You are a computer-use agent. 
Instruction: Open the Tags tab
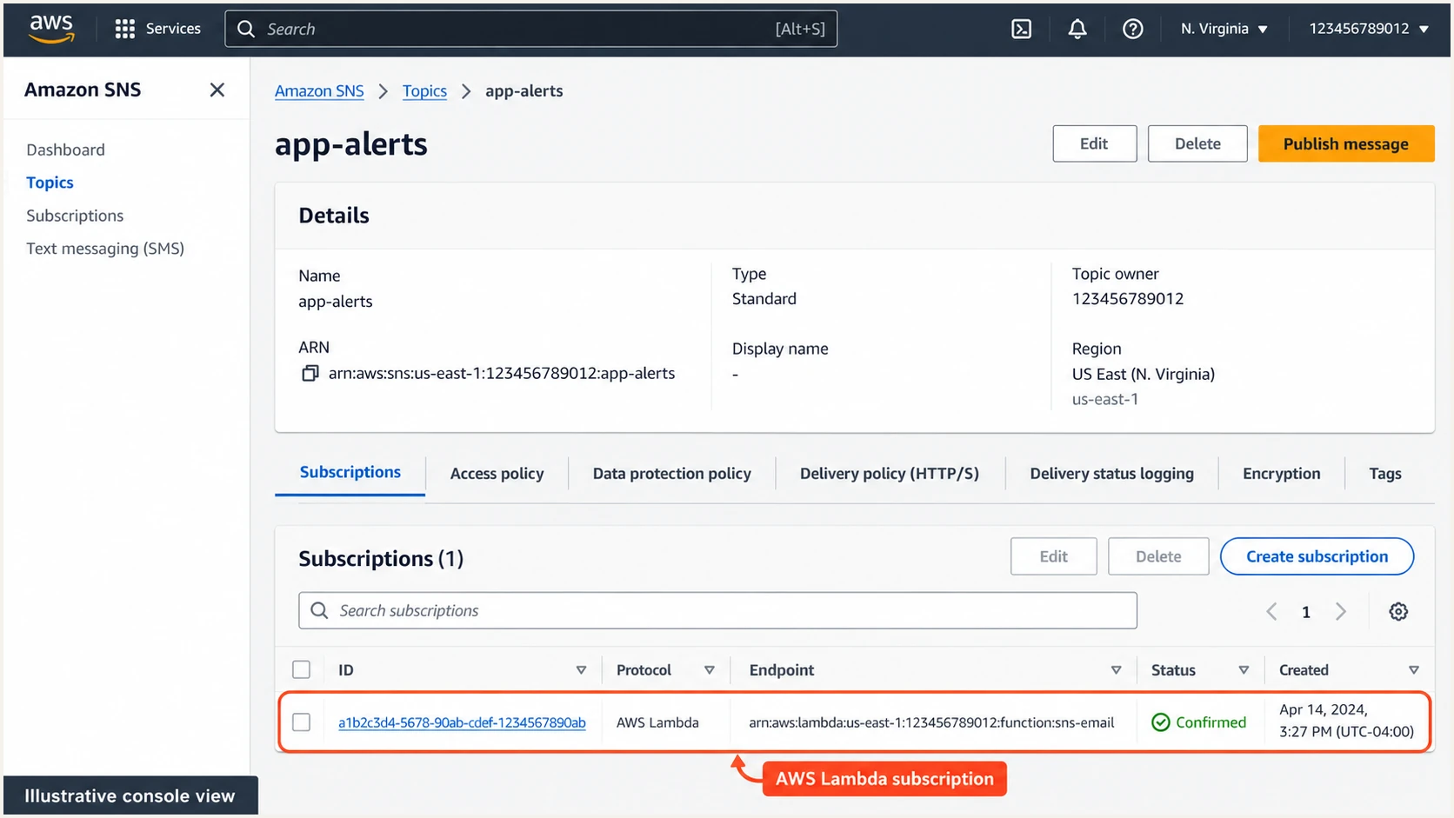pyautogui.click(x=1385, y=474)
